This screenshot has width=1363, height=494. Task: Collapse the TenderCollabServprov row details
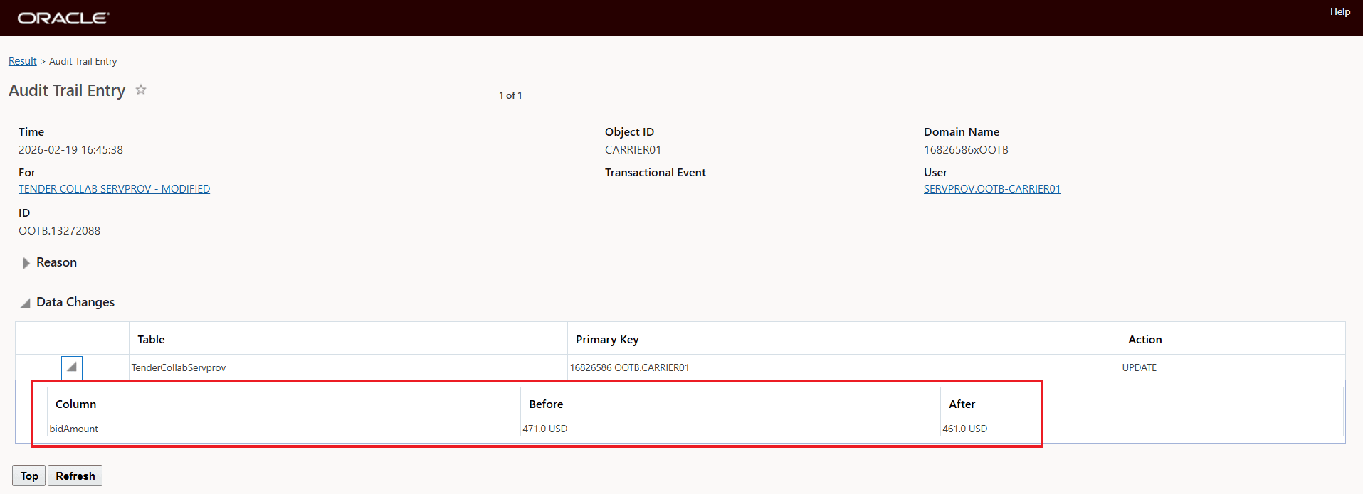tap(71, 367)
